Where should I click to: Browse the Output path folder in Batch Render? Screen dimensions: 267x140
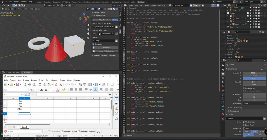(x=116, y=41)
